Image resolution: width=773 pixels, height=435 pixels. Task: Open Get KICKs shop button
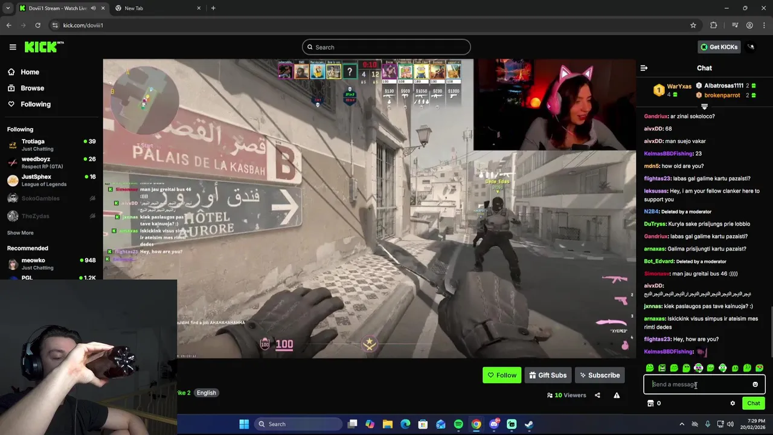pos(719,47)
